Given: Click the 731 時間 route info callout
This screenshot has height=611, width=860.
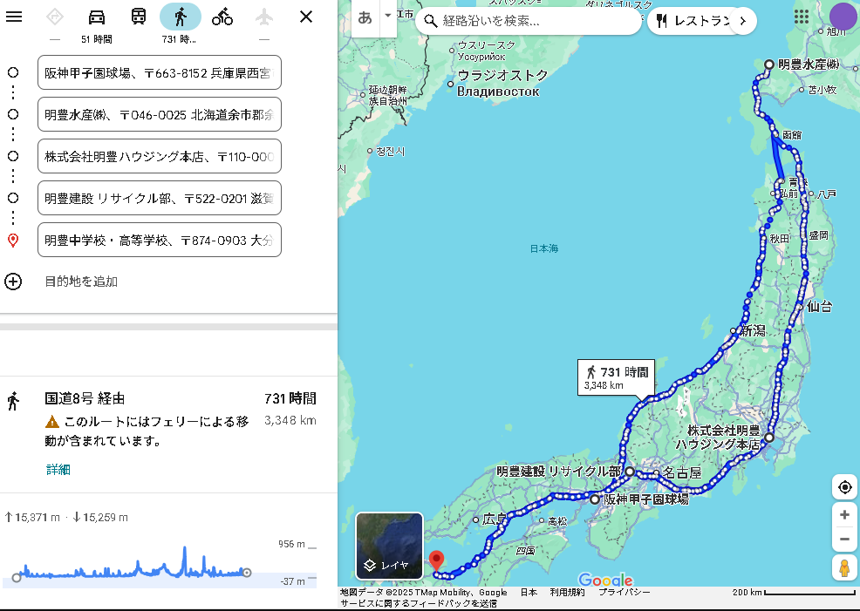Looking at the screenshot, I should tap(617, 377).
